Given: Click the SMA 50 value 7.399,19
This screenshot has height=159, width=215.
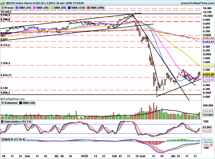Looking at the screenshot, I should click(208, 66).
